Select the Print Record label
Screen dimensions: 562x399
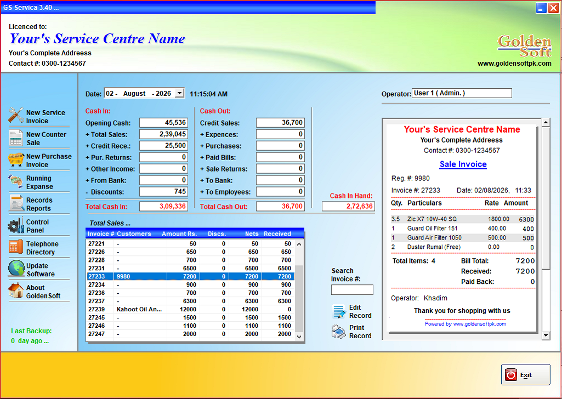pyautogui.click(x=360, y=332)
